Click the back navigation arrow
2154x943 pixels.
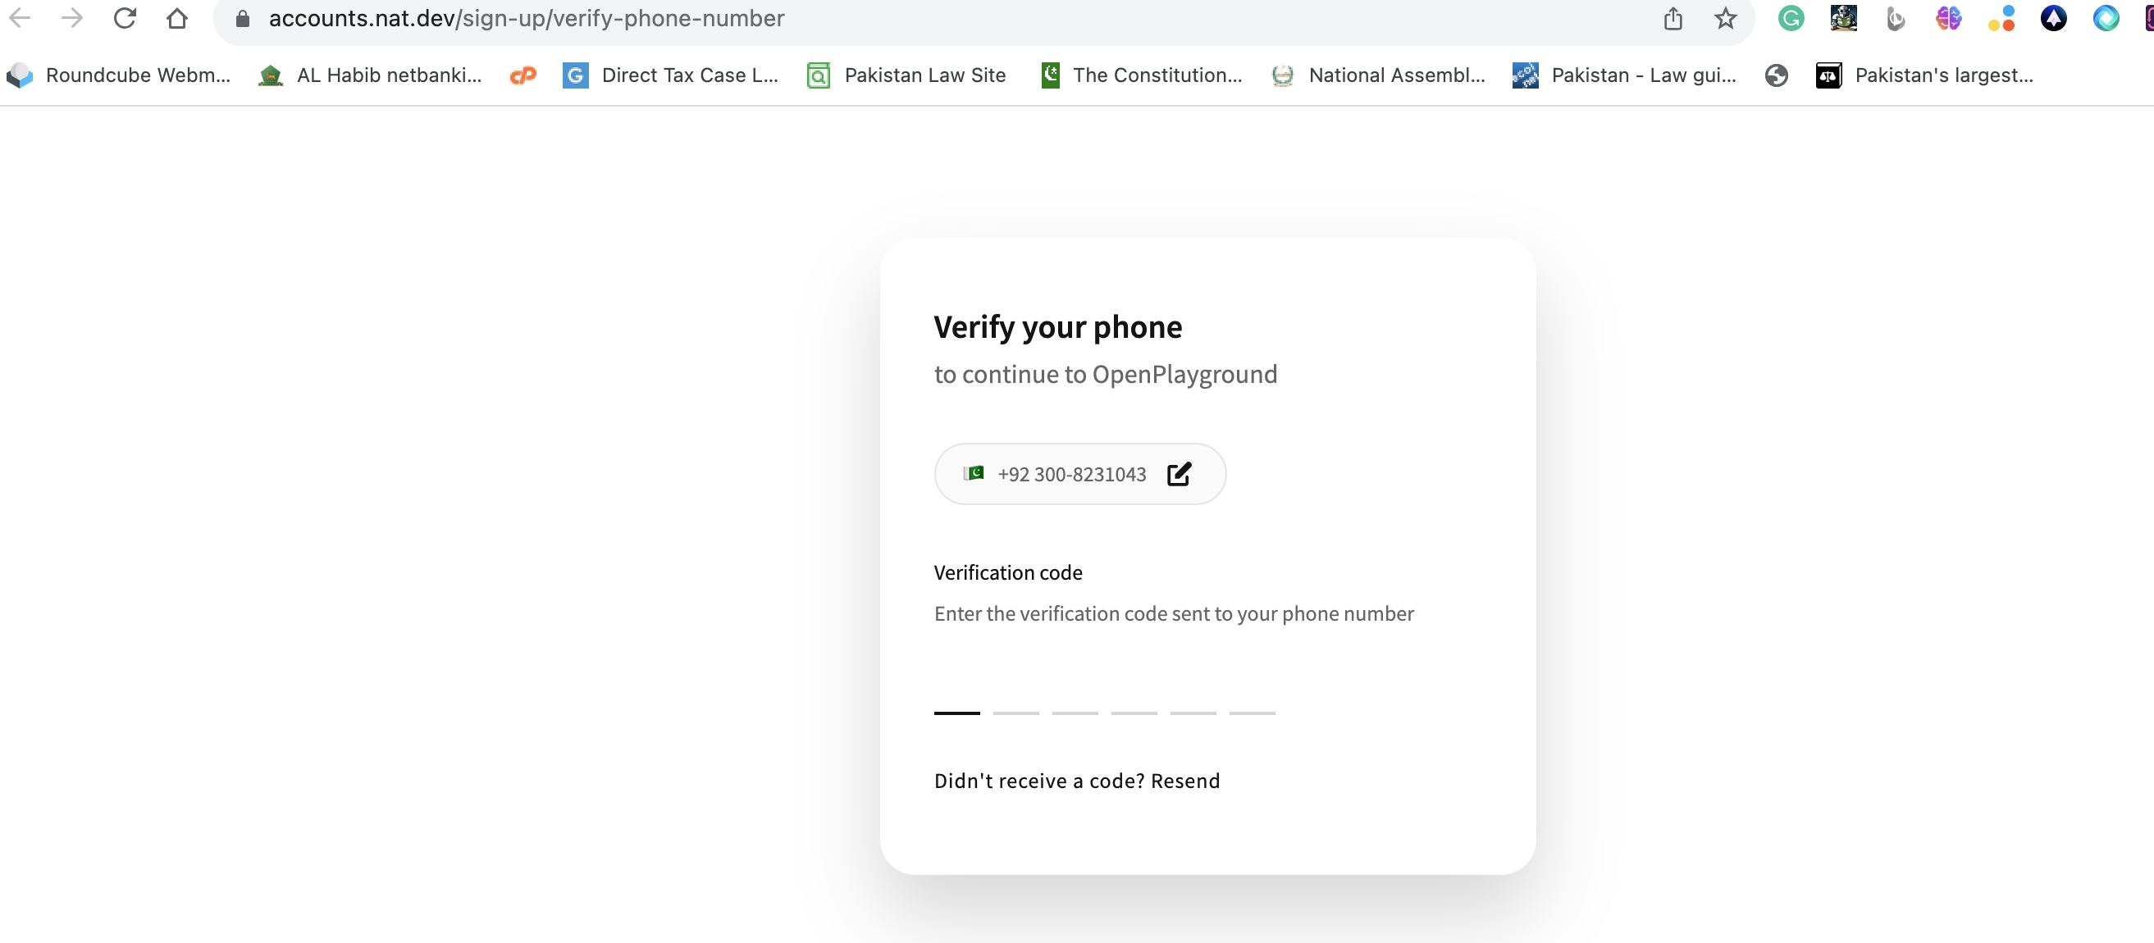[20, 18]
